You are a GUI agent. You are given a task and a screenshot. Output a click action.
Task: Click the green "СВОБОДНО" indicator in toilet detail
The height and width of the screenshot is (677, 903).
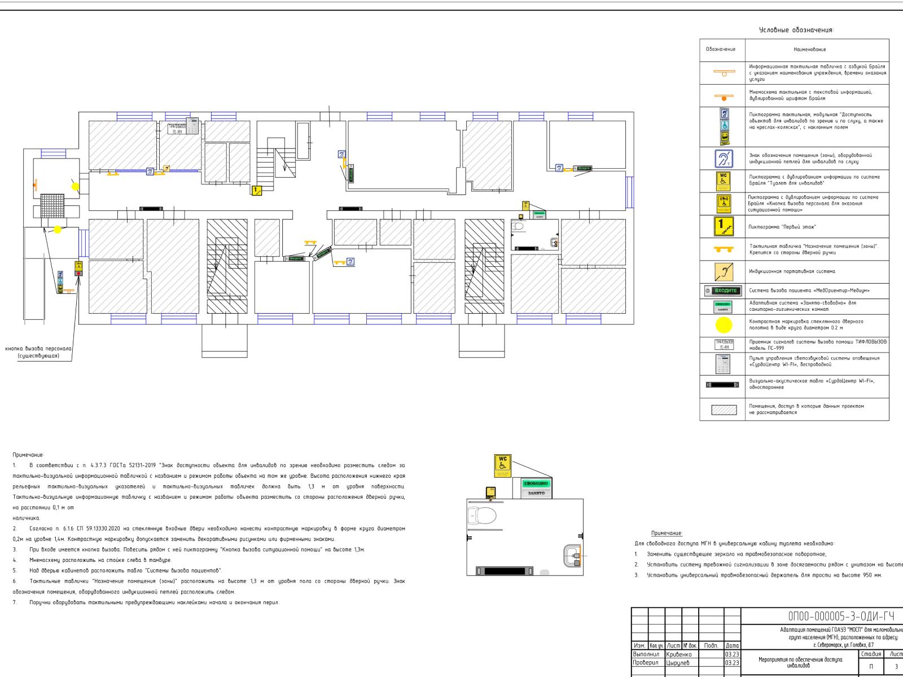click(533, 483)
